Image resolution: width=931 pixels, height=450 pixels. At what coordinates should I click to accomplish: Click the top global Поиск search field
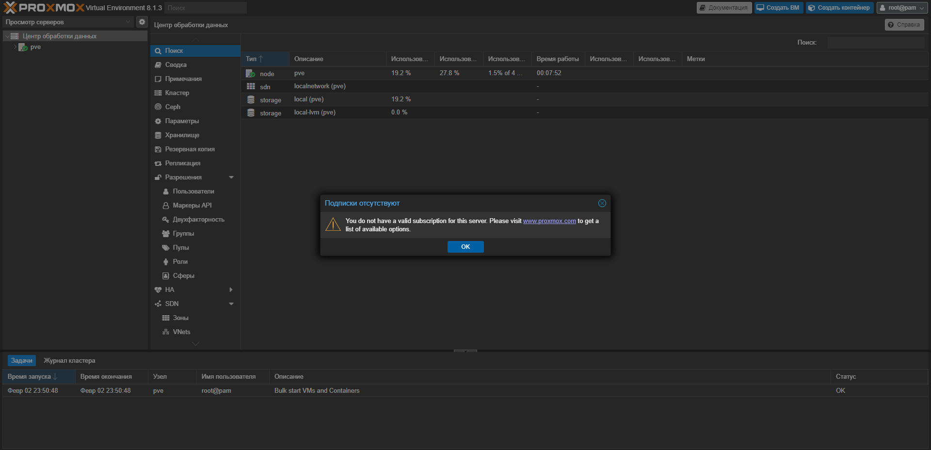[206, 8]
